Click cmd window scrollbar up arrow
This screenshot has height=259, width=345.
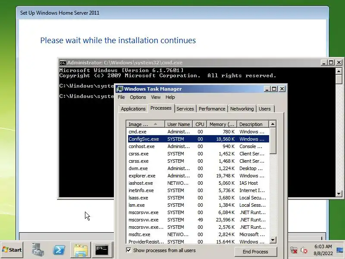click(x=339, y=71)
